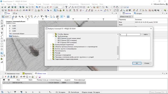This screenshot has width=168, height=94.
Task: Expand the 'Столбы, фермы' tree folder
Action: [53, 34]
